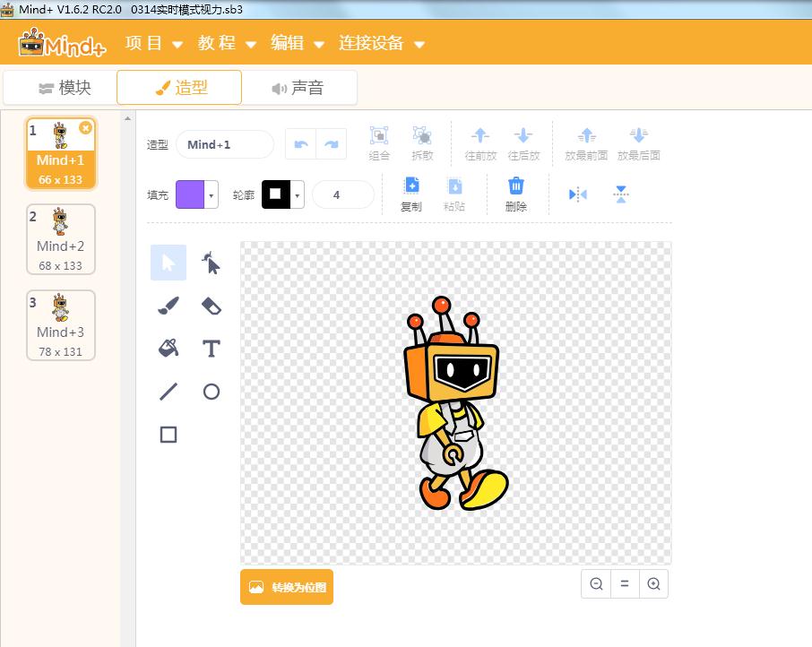
Task: Click the Paste (粘贴) icon
Action: coord(454,185)
